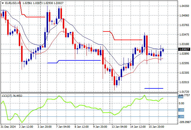
Task: Select the red resistance line near 1.04010
Action: pyautogui.click(x=36, y=17)
